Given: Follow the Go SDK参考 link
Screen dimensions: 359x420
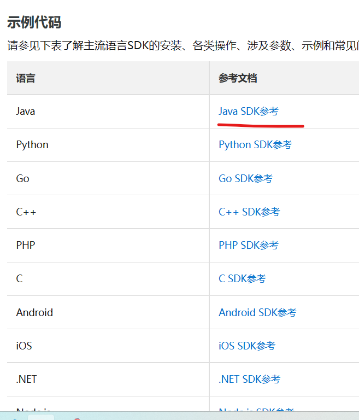Looking at the screenshot, I should (x=245, y=179).
